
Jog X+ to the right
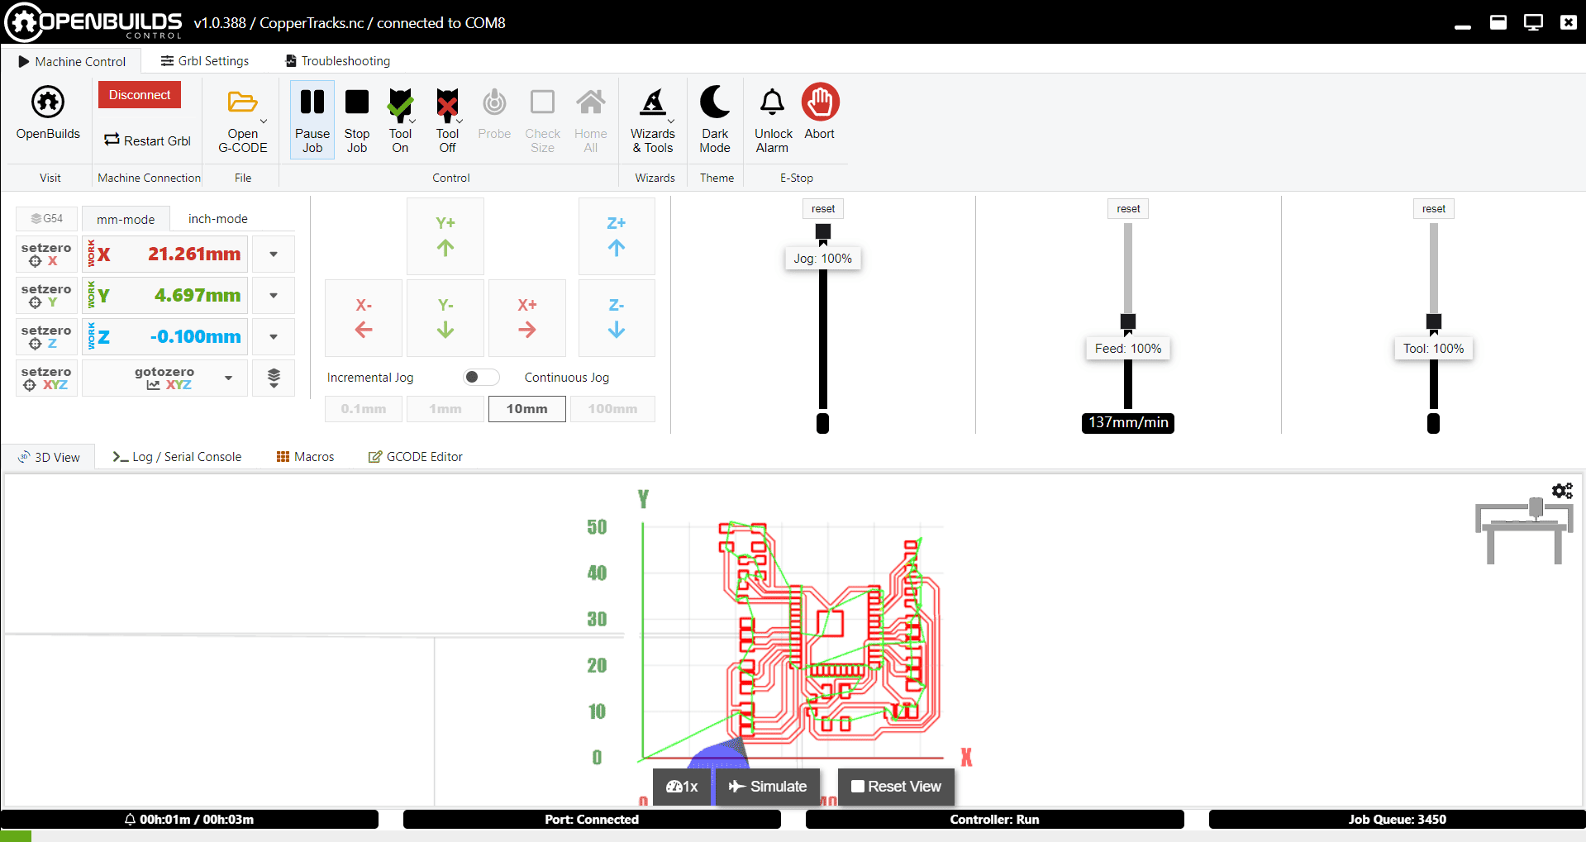[x=527, y=318]
